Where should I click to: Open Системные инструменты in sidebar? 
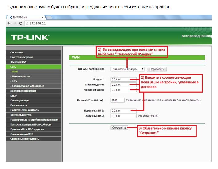[x=25, y=139]
